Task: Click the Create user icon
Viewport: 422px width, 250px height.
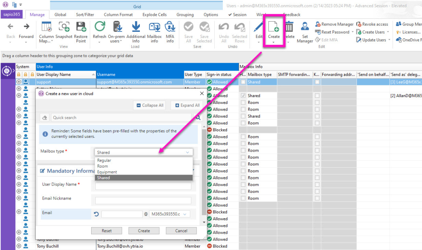Action: (274, 27)
